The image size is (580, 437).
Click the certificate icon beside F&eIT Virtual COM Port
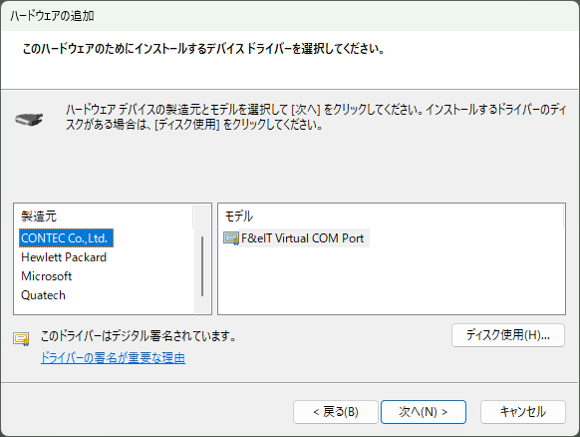click(x=231, y=238)
